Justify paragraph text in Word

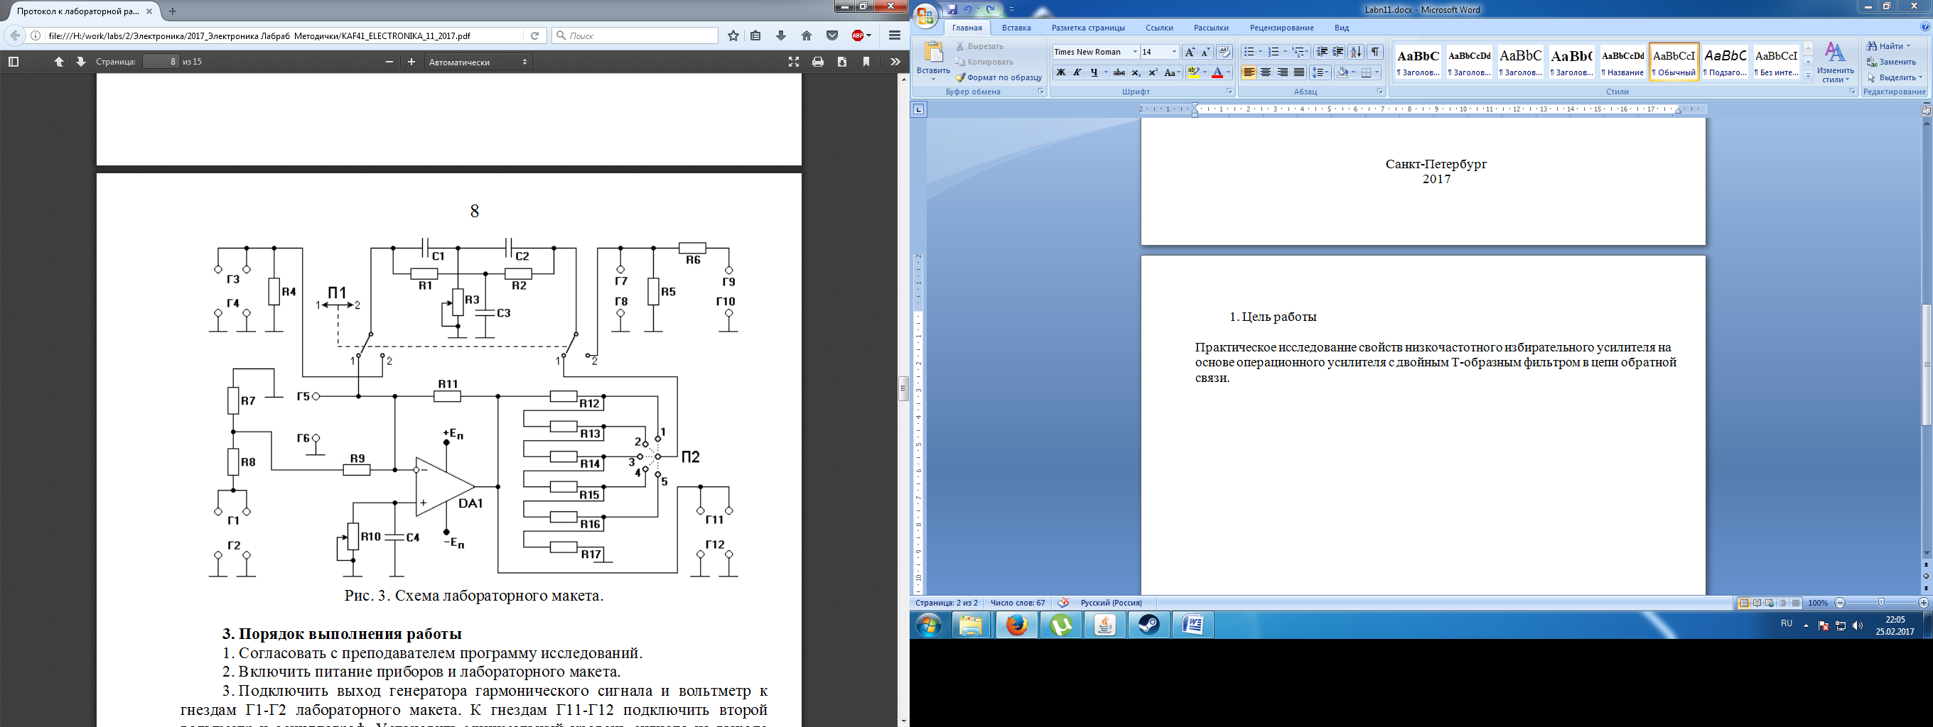[x=1299, y=72]
